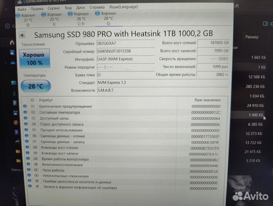The height and width of the screenshot is (206, 273).
Task: Click the file size 285 236 КБ in Explorer
Action: tap(255, 87)
